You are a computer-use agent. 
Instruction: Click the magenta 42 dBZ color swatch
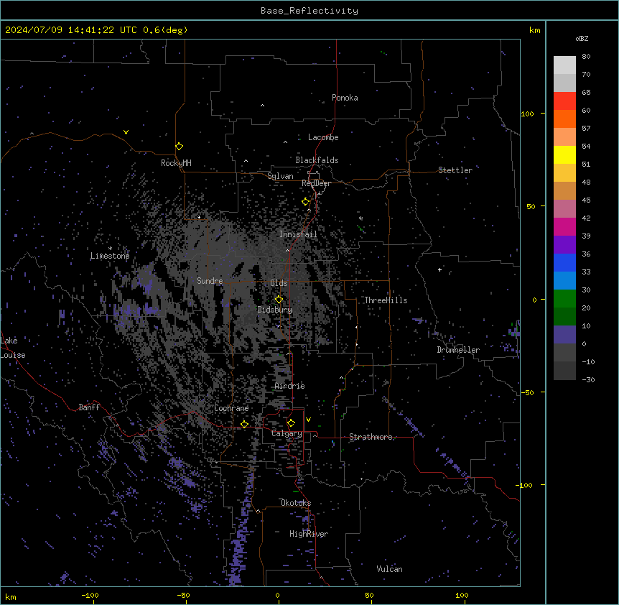click(x=564, y=226)
